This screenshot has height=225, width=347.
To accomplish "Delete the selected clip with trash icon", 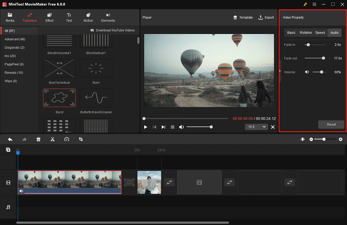I will pos(38,139).
